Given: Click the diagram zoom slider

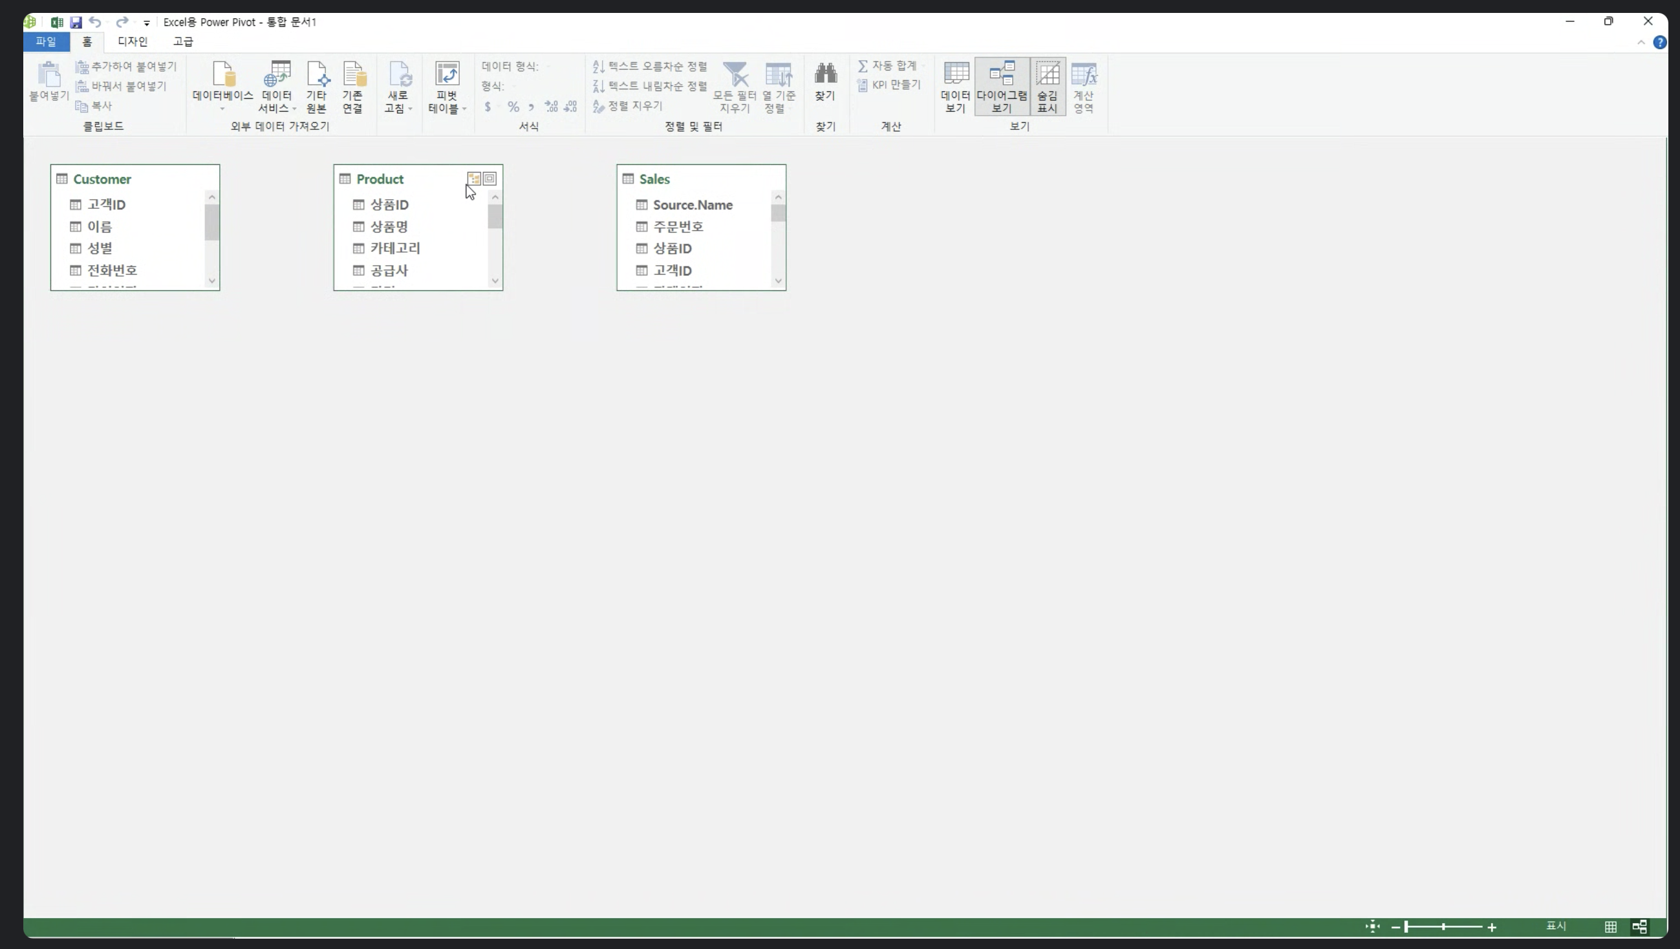Looking at the screenshot, I should (x=1443, y=926).
